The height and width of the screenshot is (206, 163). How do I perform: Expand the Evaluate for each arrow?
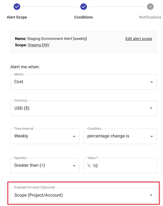[151, 195]
